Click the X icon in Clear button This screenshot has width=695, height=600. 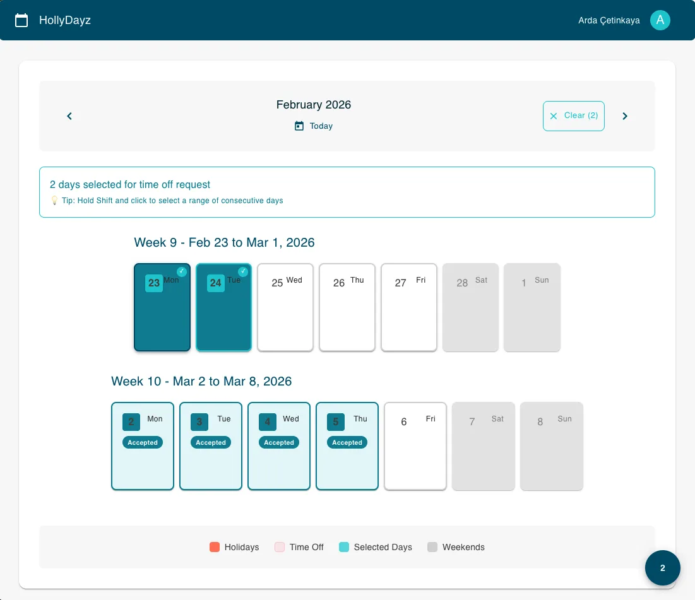point(554,116)
